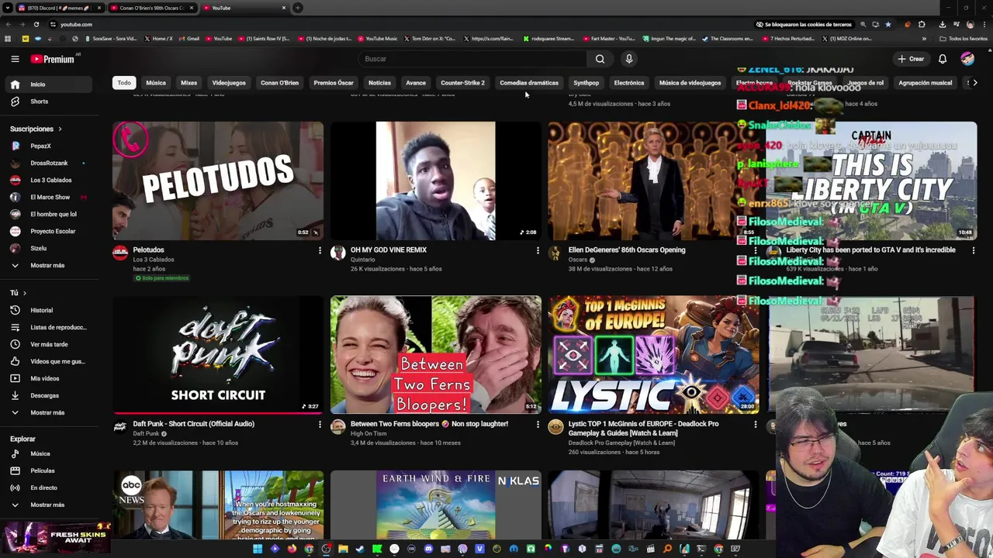Click the search magnifier button
993x558 pixels.
[600, 59]
